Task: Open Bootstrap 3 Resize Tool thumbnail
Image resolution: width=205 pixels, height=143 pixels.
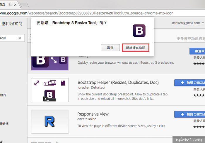Action: click(x=50, y=63)
